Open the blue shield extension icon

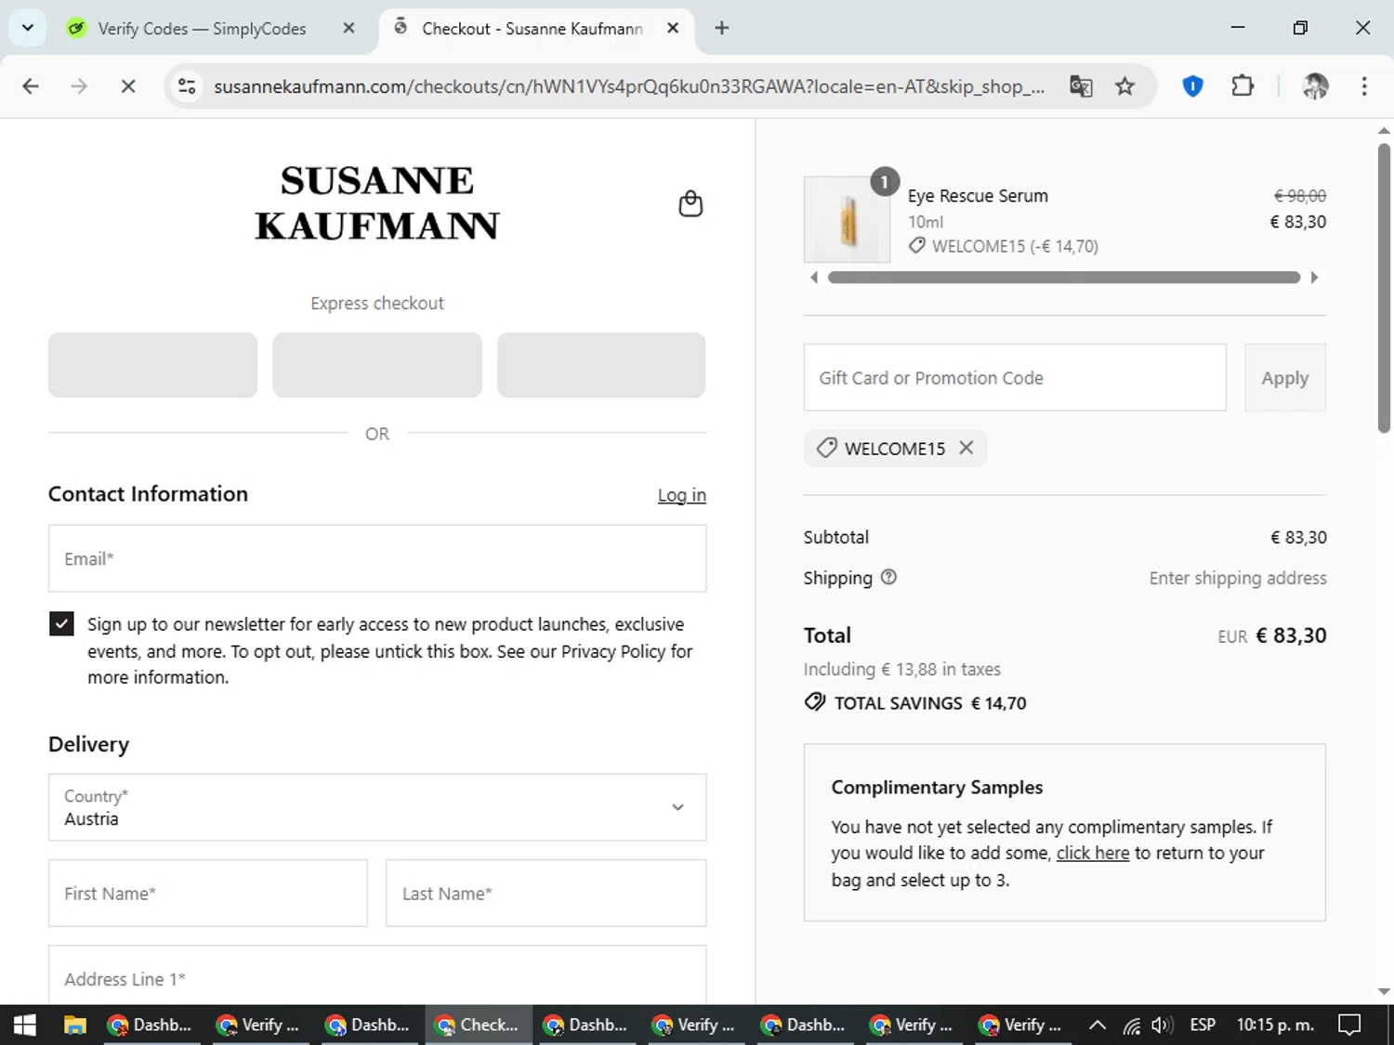tap(1192, 86)
